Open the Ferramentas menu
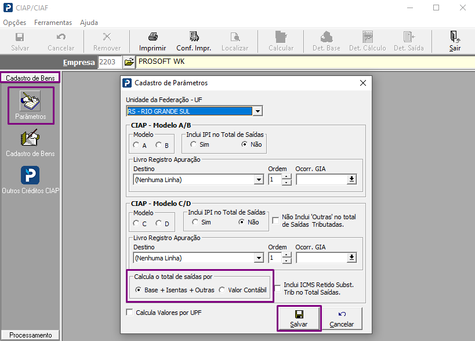Image resolution: width=475 pixels, height=341 pixels. 53,23
